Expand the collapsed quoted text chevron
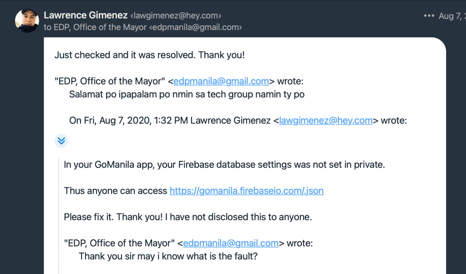Image resolution: width=466 pixels, height=274 pixels. [61, 141]
